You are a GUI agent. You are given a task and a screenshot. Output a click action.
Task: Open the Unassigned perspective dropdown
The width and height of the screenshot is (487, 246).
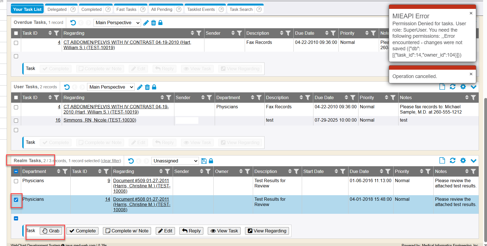pos(175,161)
